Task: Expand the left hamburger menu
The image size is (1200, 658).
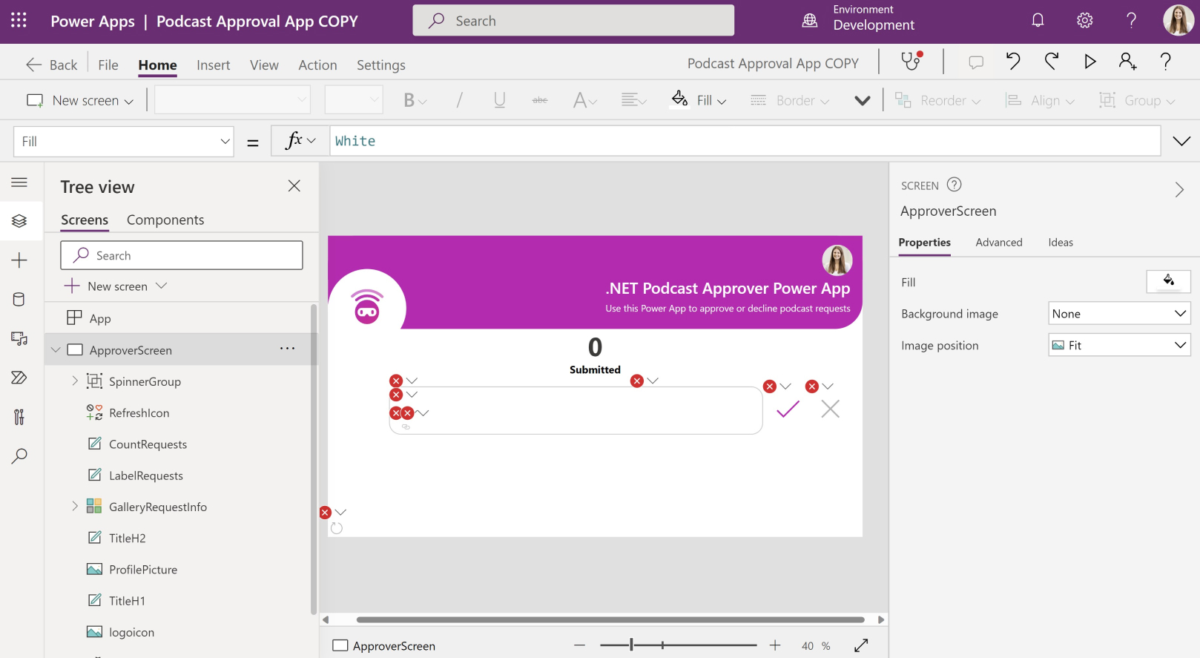Action: click(x=19, y=182)
